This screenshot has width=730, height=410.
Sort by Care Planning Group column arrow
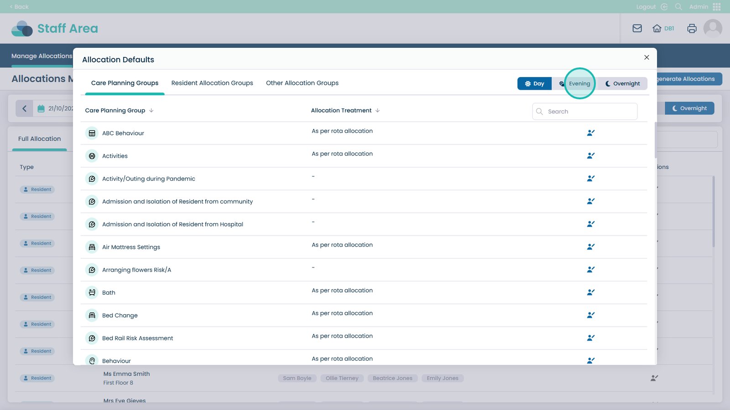151,111
